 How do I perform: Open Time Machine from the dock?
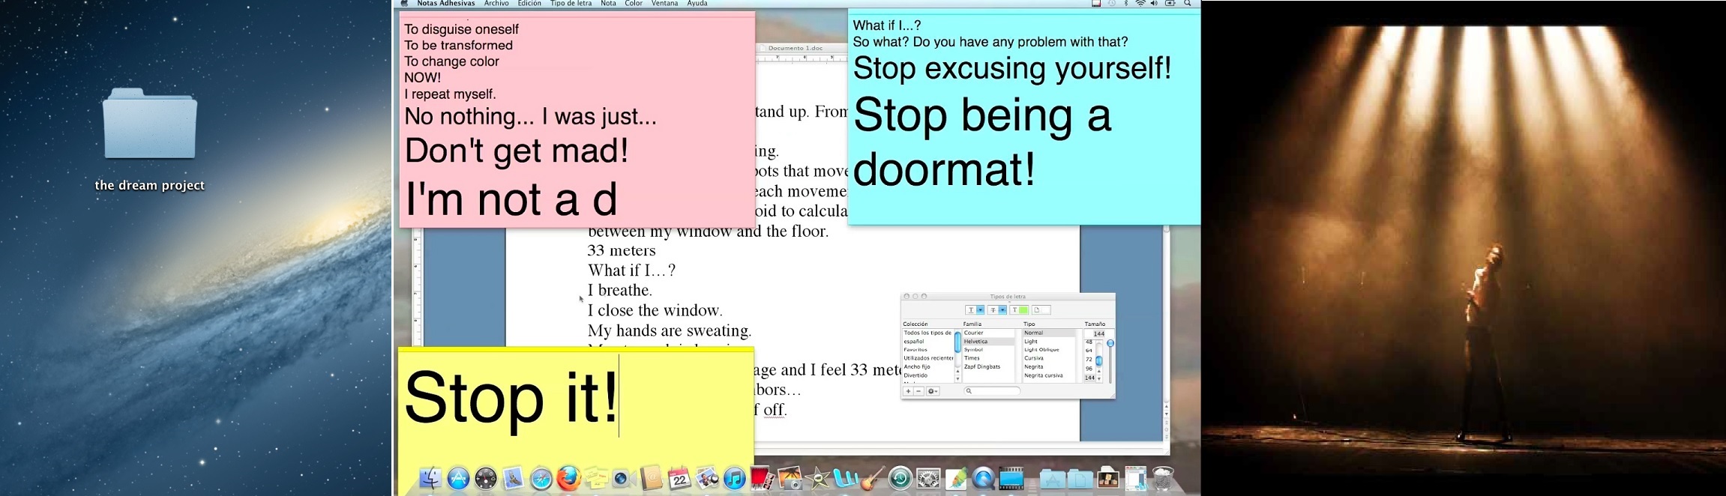point(900,478)
